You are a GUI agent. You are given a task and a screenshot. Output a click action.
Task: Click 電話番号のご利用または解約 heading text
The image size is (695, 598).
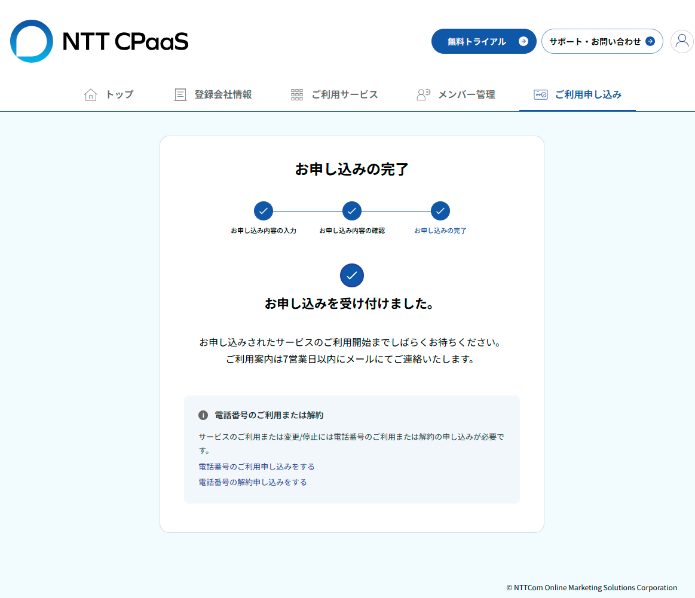(x=269, y=416)
